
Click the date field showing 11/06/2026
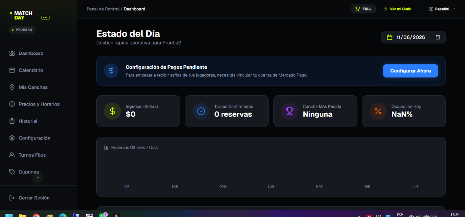pos(413,37)
